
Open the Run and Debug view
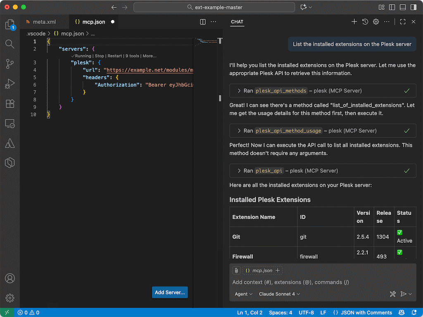(10, 84)
